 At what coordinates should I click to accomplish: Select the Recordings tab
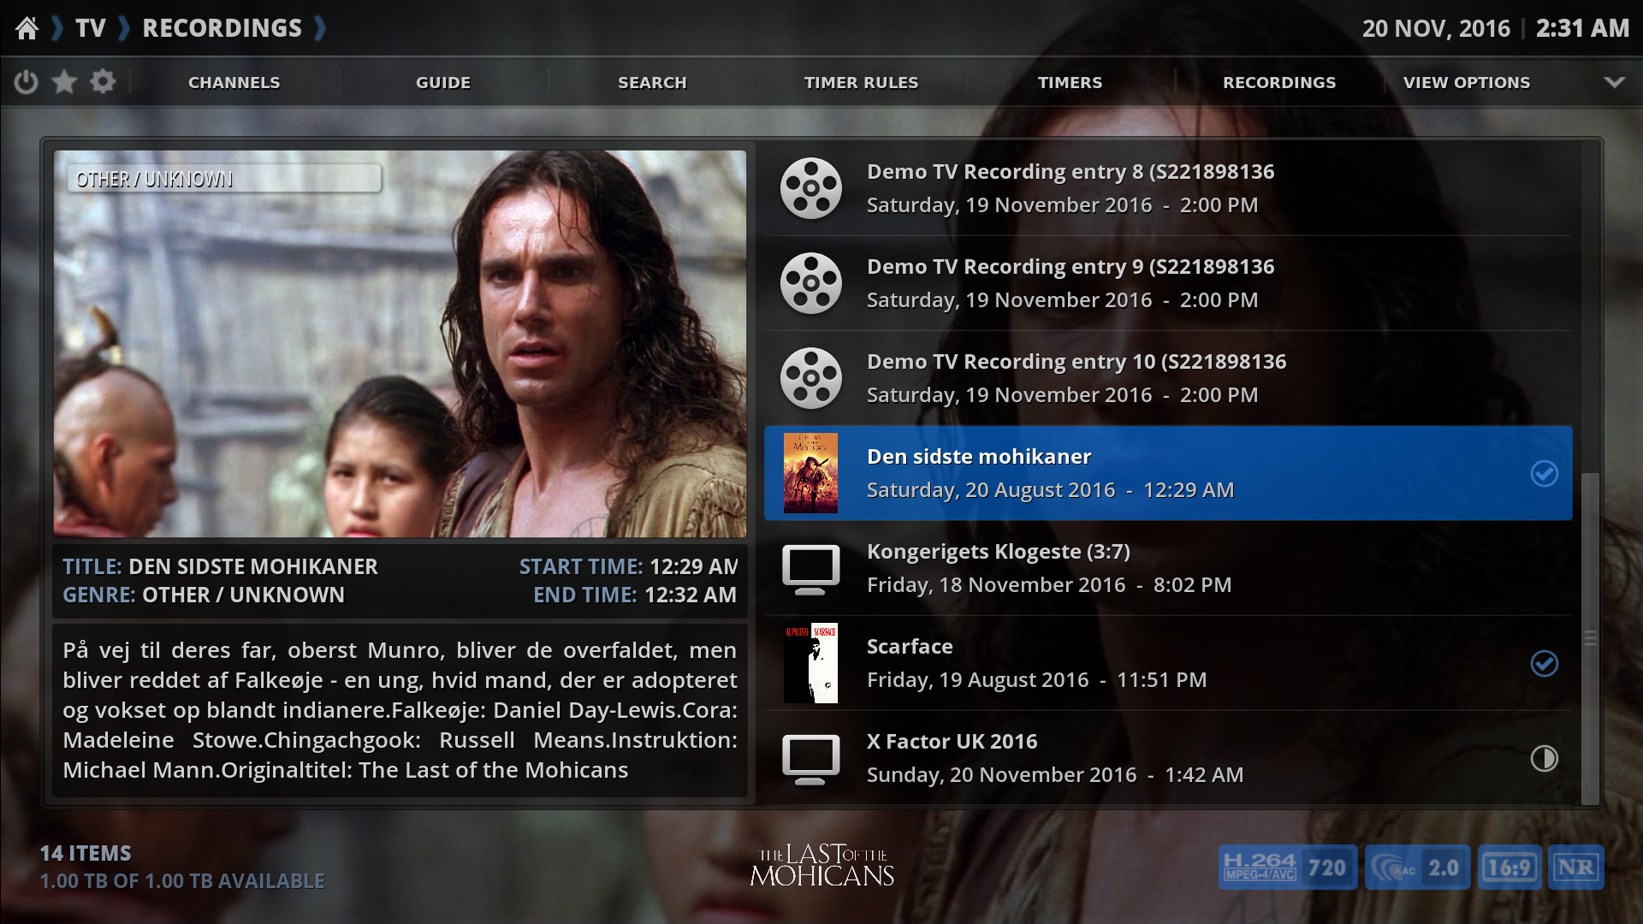click(1279, 82)
